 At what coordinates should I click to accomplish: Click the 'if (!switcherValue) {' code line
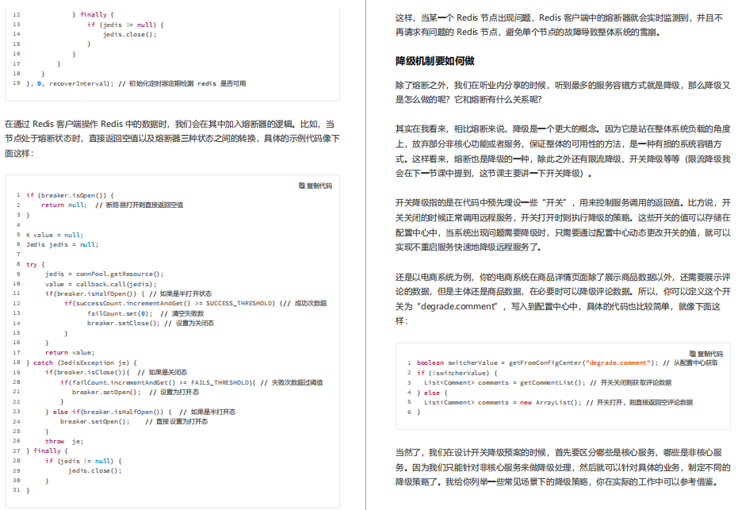457,373
